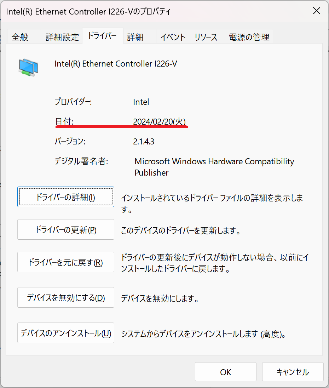Close the properties window with X
Screen dimensions: 329x388
(x=317, y=11)
